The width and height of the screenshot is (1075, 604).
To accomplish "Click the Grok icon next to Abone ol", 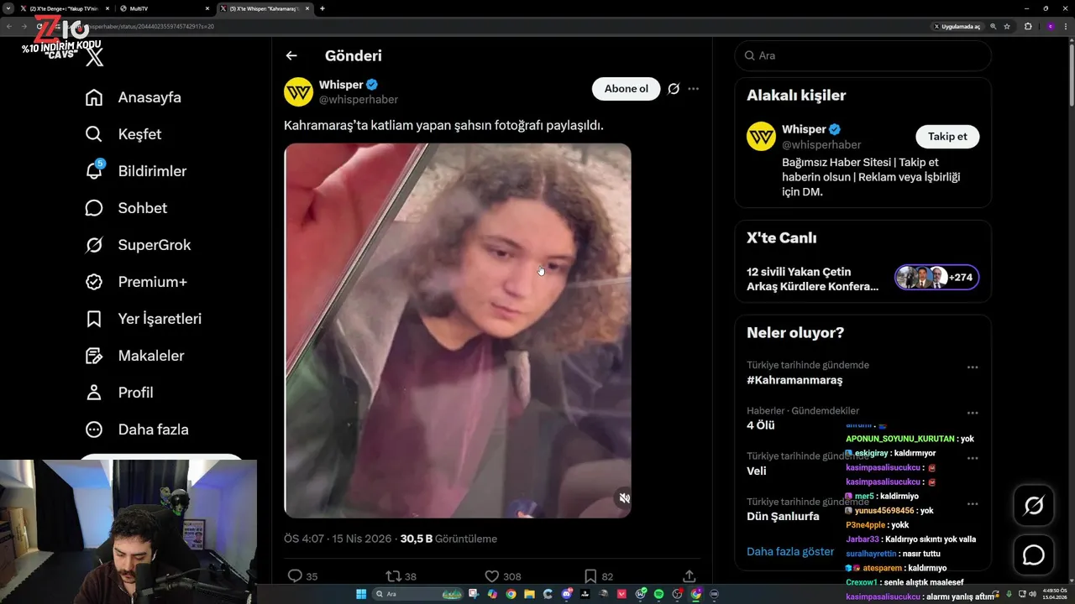I will point(674,89).
